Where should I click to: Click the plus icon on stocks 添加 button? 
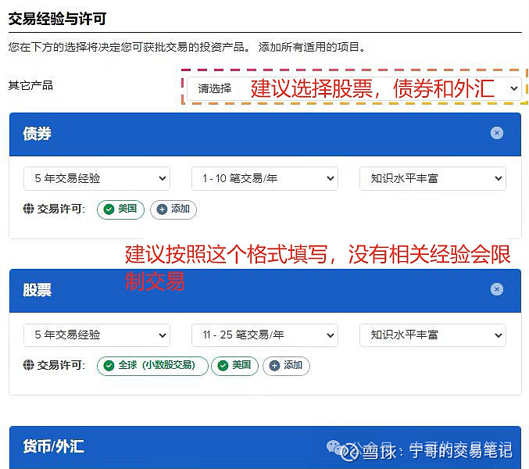click(x=274, y=366)
